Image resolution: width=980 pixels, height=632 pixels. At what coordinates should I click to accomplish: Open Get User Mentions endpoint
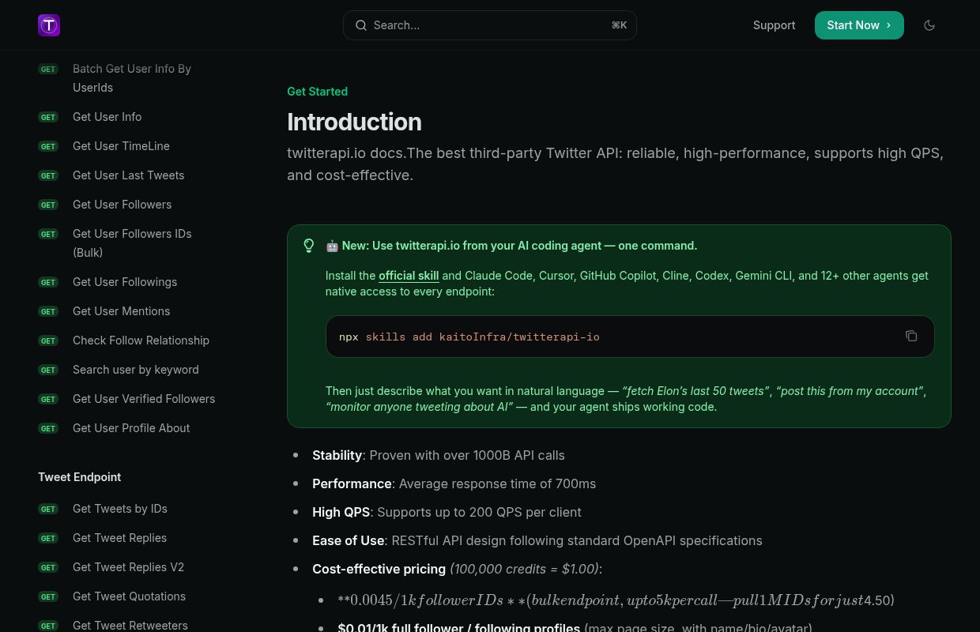122,311
